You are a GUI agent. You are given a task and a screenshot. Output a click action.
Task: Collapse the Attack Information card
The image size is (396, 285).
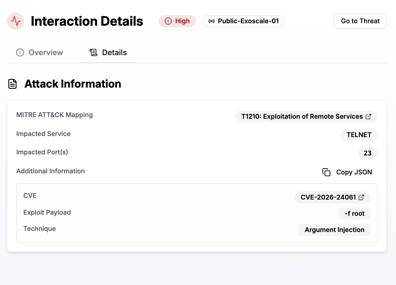(x=73, y=84)
